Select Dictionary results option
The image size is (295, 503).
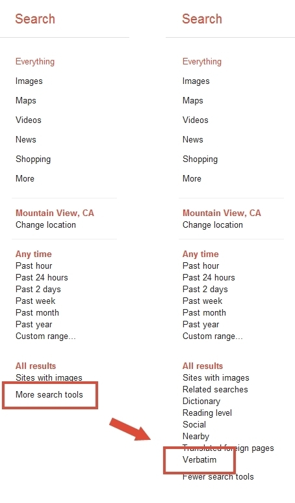click(x=201, y=401)
